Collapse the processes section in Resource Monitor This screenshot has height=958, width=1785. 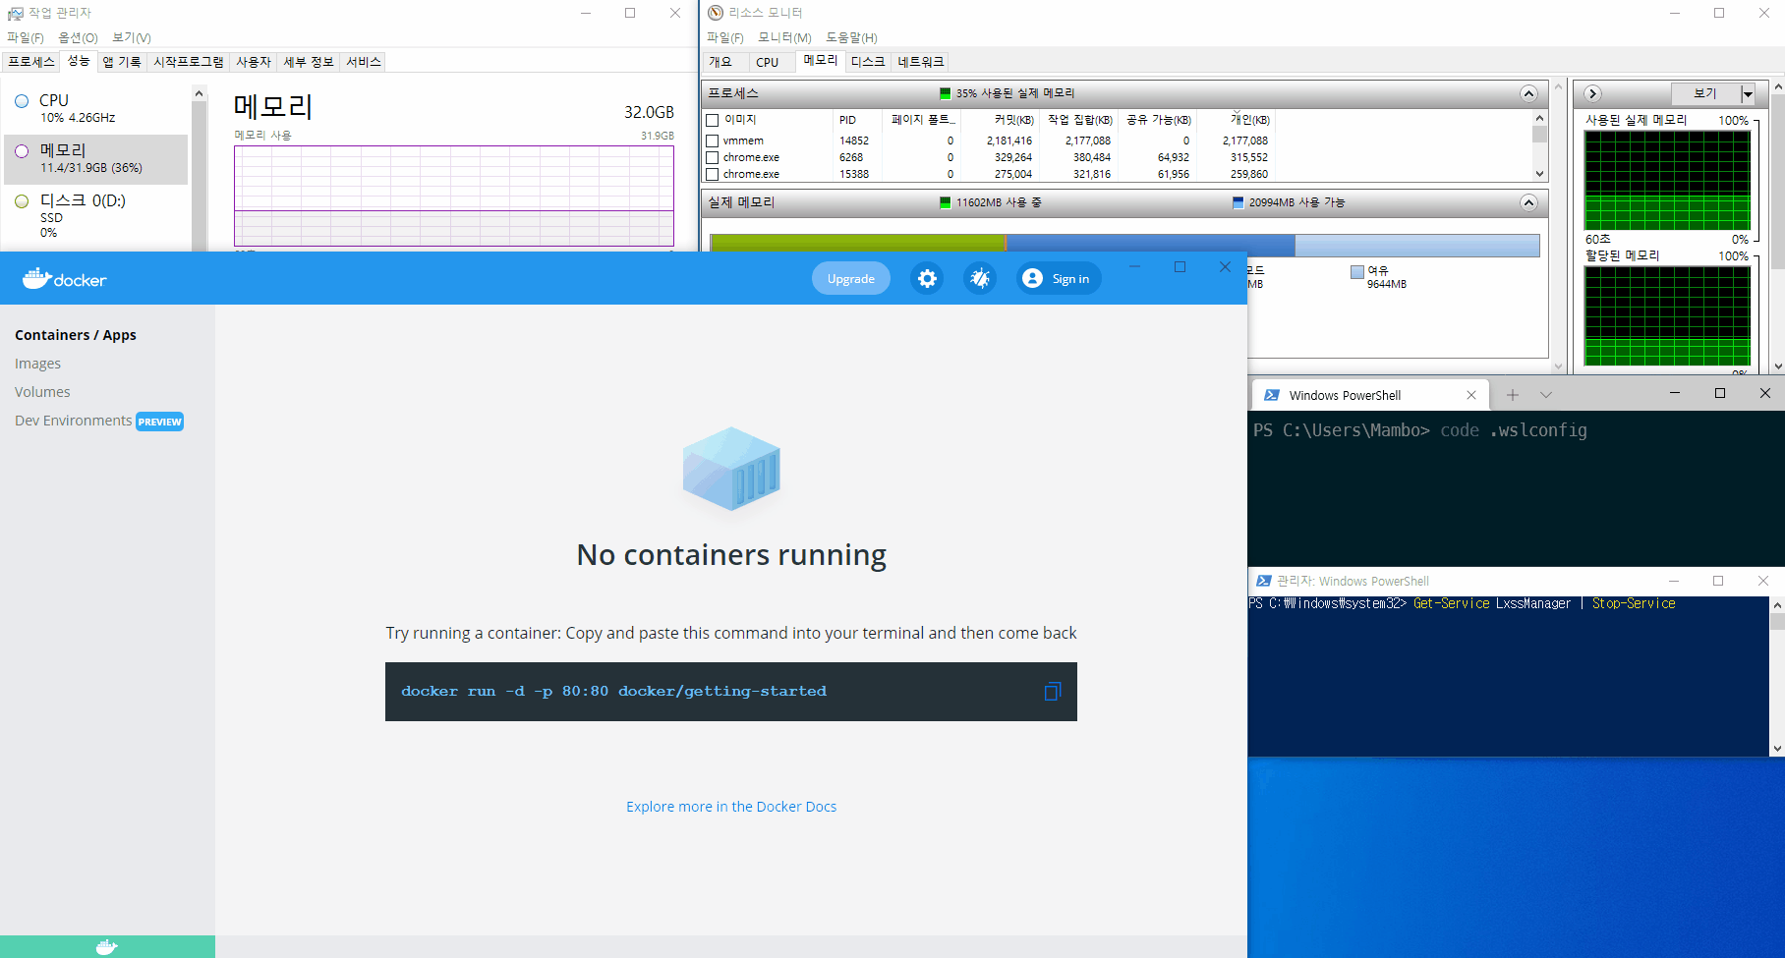tap(1528, 93)
